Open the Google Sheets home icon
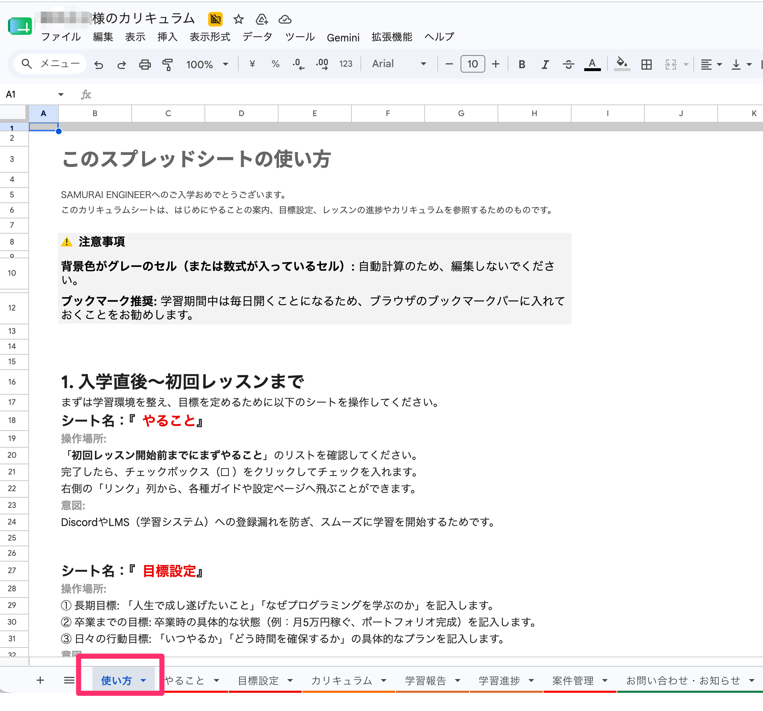 point(20,26)
